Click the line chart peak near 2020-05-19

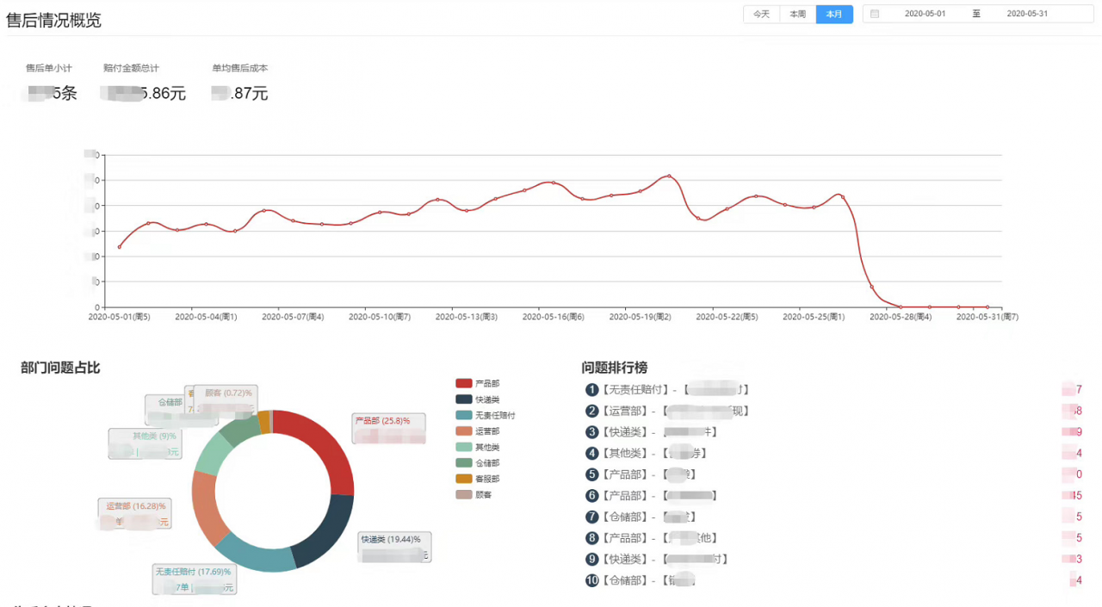point(669,176)
